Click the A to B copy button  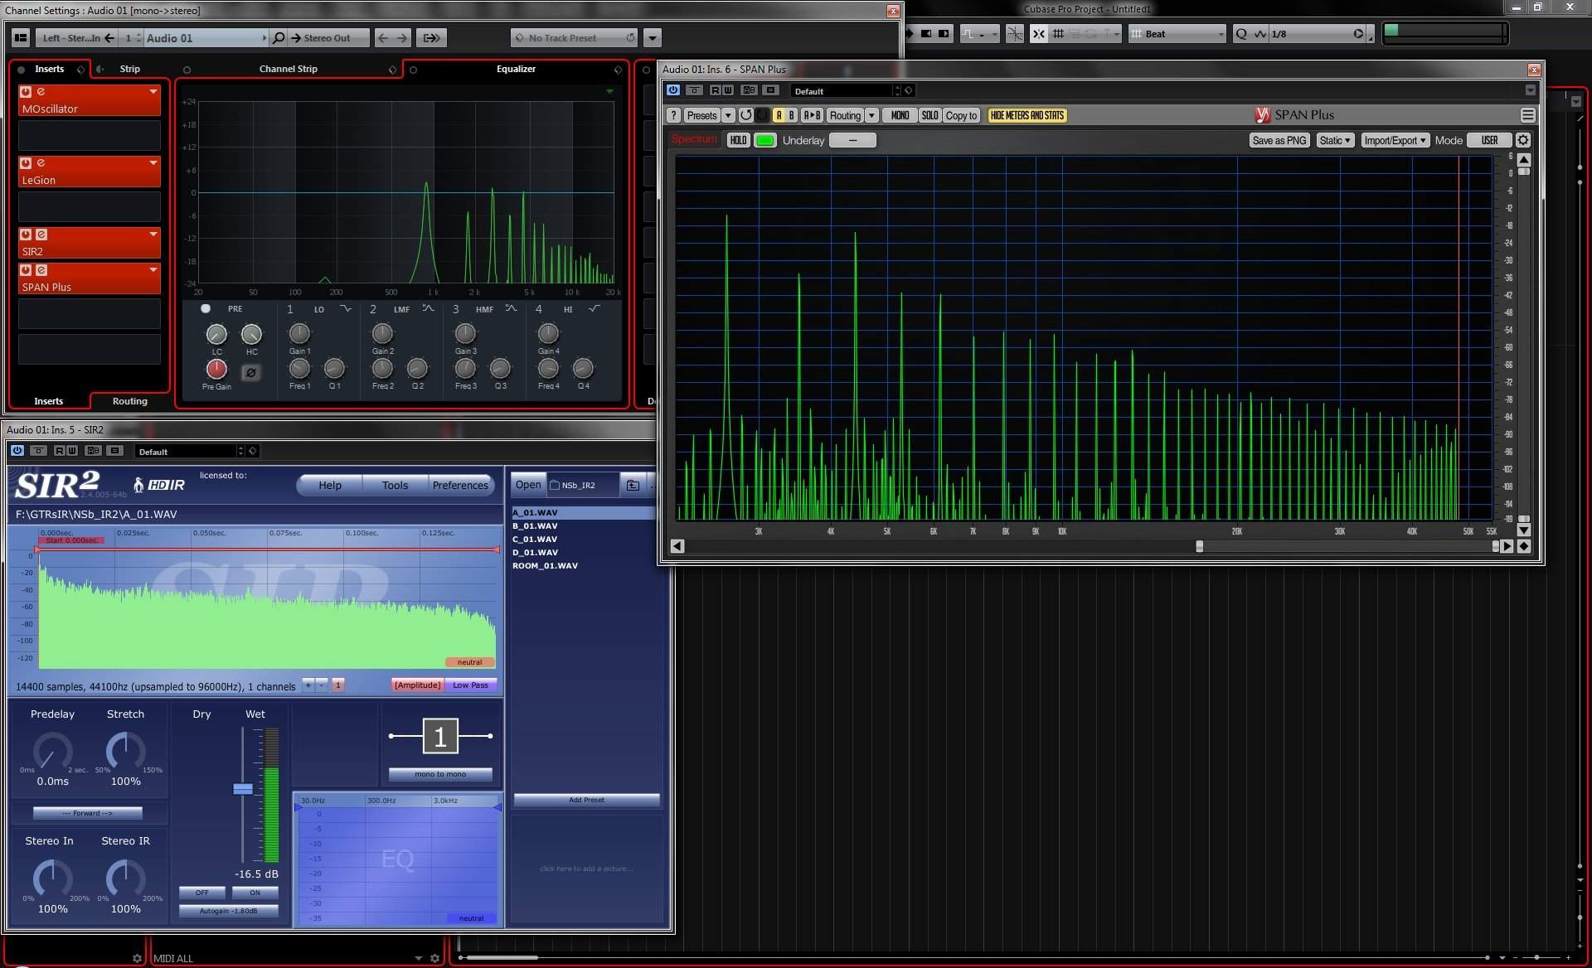(x=812, y=115)
